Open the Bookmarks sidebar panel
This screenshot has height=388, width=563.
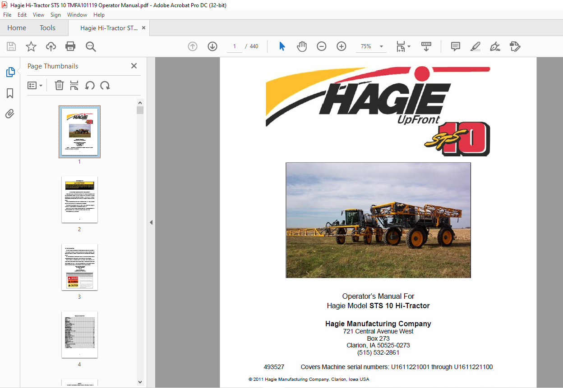point(10,93)
